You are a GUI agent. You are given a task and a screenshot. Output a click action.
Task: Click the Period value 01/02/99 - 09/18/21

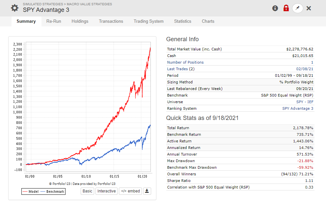(294, 75)
